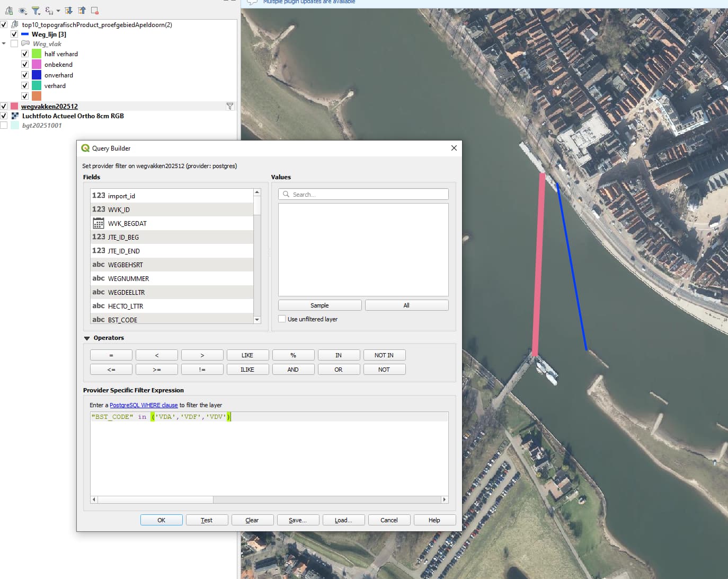Open the PostgreSQL WHERE clause link

pos(143,405)
